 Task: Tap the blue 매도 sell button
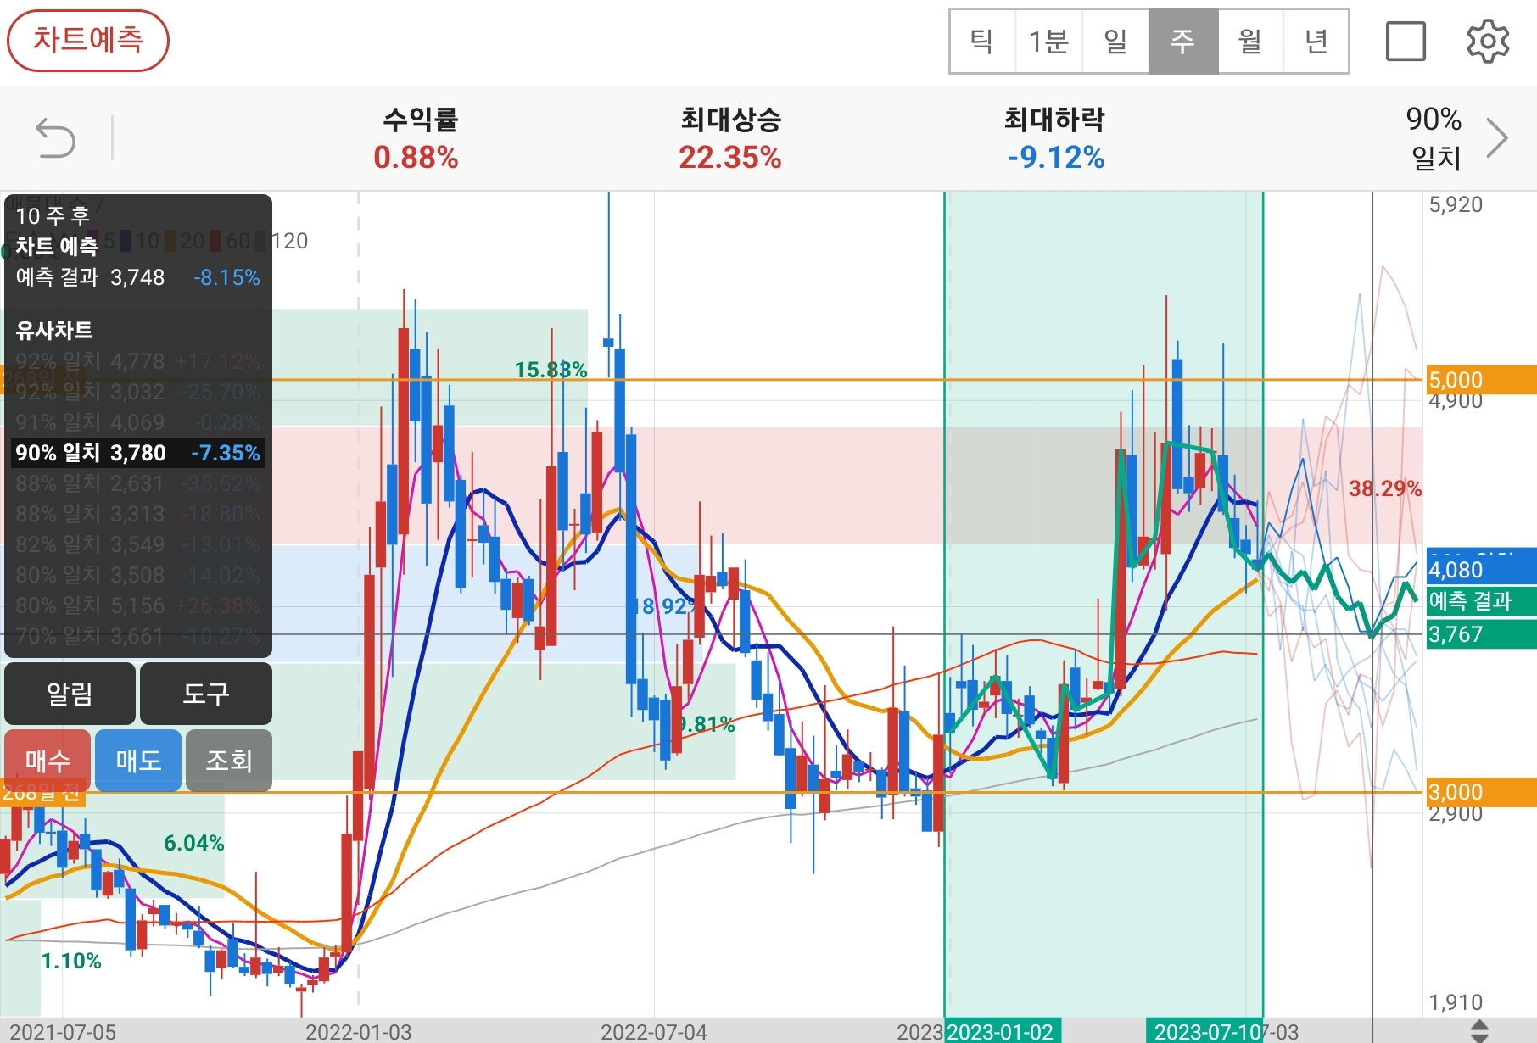(138, 760)
